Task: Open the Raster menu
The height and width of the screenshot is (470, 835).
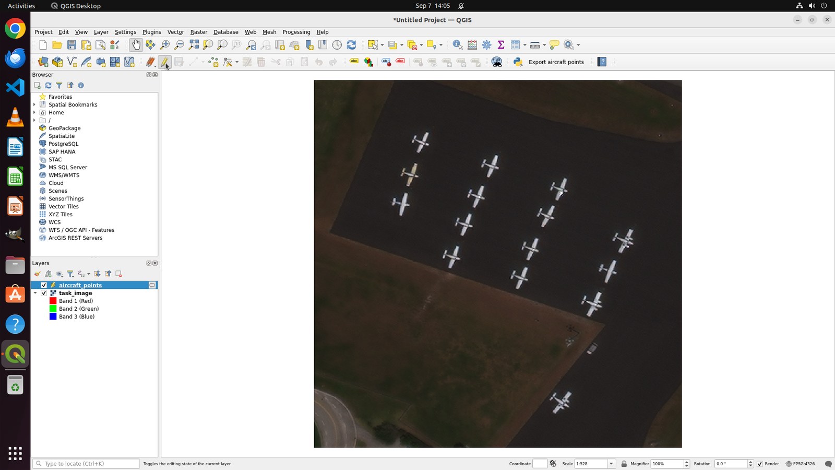Action: tap(198, 32)
